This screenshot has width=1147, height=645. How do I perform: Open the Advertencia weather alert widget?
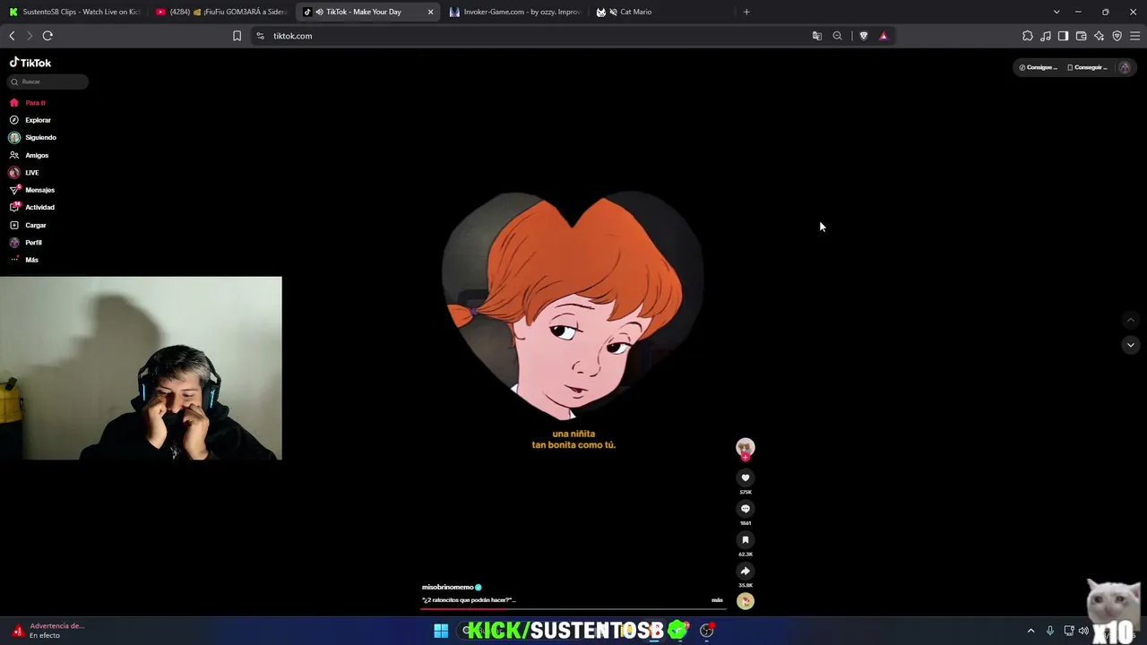tap(49, 631)
